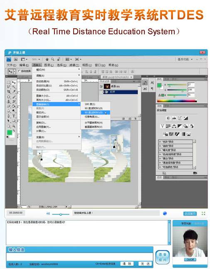Adjust the volume slider handle
The width and height of the screenshot is (210, 269).
[x=60, y=214]
